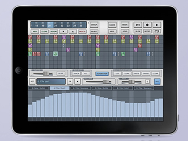Select pattern 18 in the pattern strip
This screenshot has width=188, height=141.
click(37, 25)
